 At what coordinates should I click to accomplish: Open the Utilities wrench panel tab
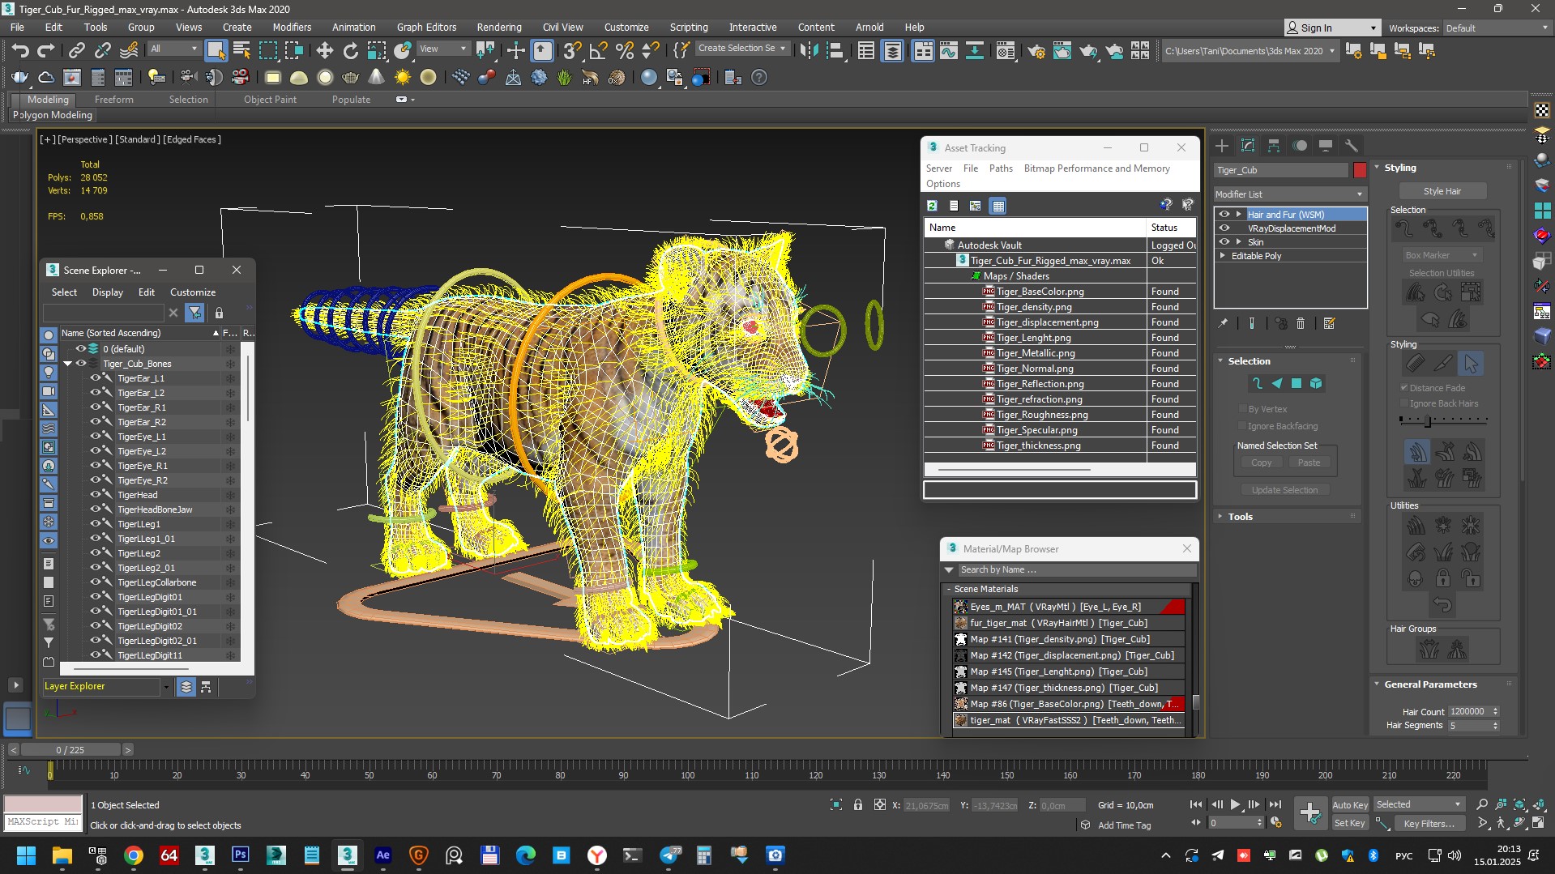coord(1352,146)
